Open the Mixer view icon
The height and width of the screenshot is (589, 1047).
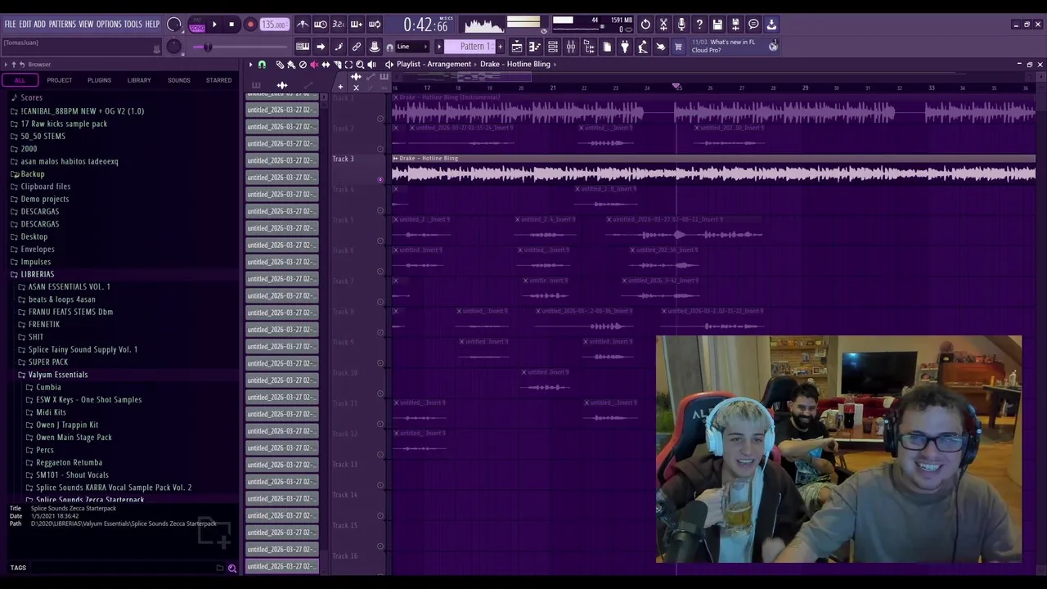pyautogui.click(x=571, y=47)
